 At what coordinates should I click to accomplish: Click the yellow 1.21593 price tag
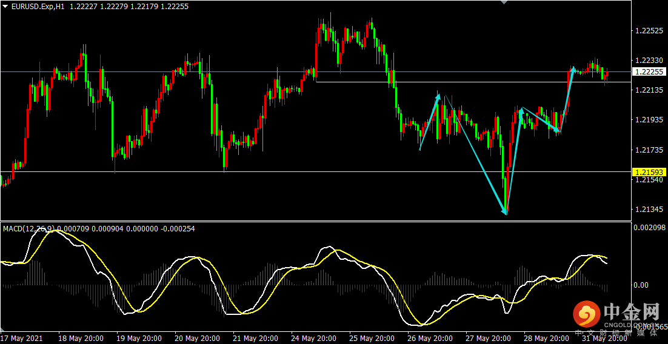[649, 172]
